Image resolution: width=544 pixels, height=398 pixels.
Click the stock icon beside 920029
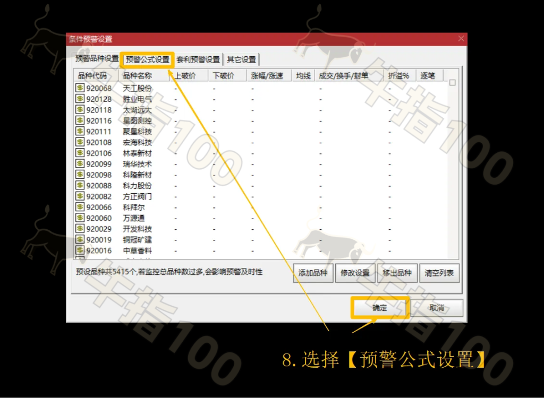pos(80,229)
